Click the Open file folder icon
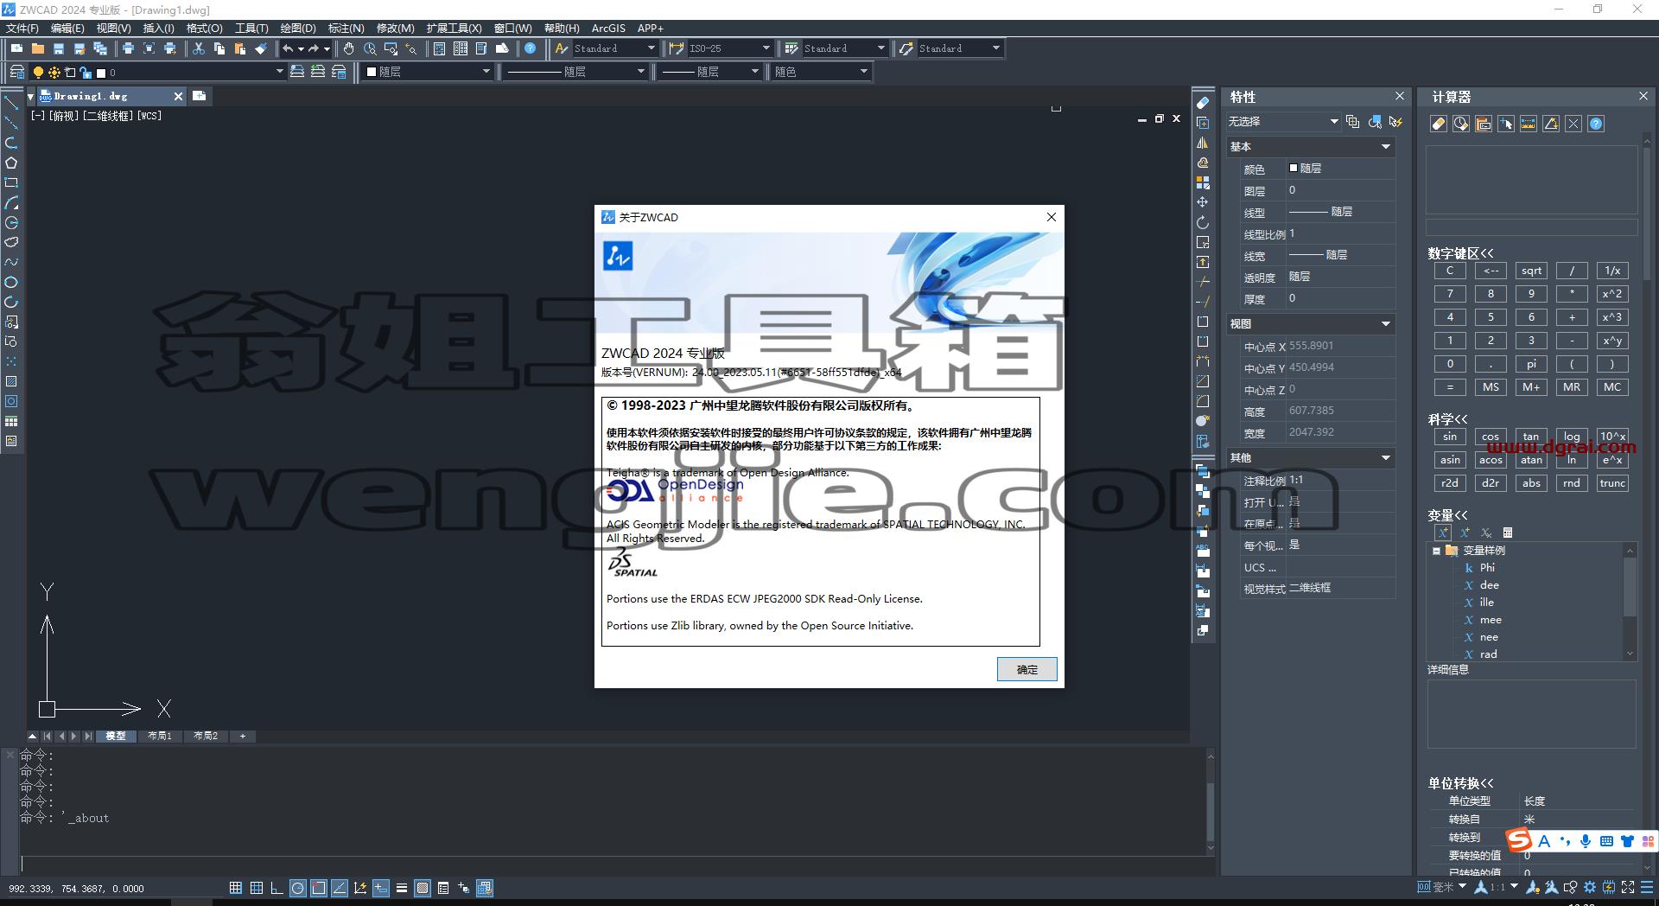The width and height of the screenshot is (1659, 906). (38, 48)
